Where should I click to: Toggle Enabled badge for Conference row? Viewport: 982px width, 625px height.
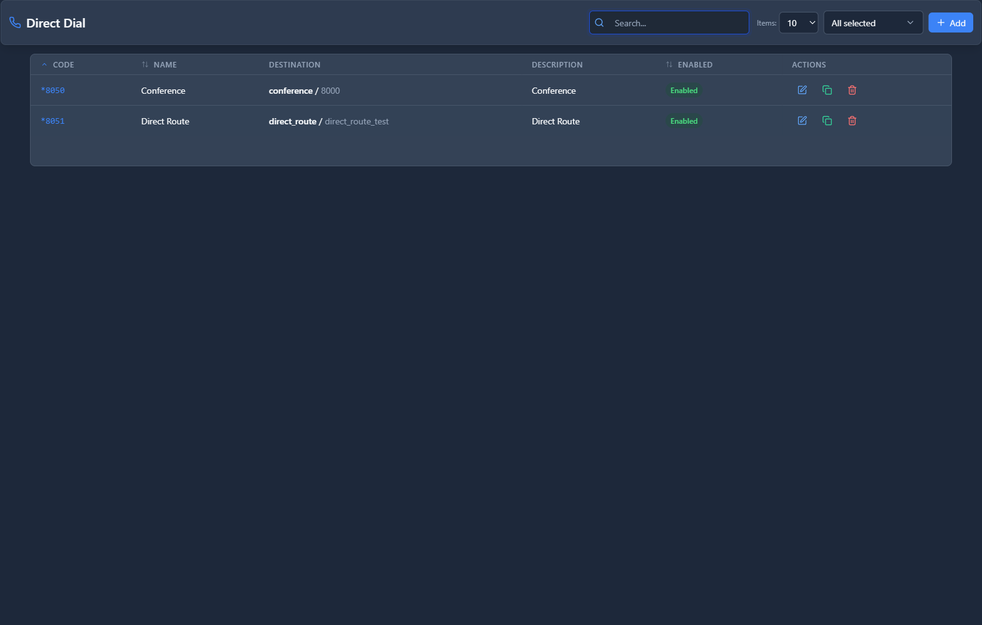click(x=684, y=91)
